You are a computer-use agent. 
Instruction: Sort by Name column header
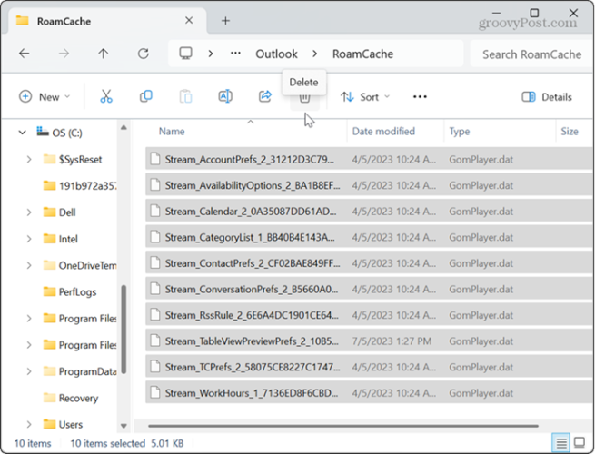[x=172, y=132]
